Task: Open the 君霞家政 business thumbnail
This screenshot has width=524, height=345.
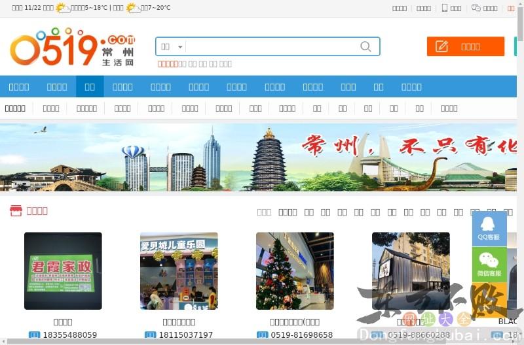Action: tap(63, 271)
